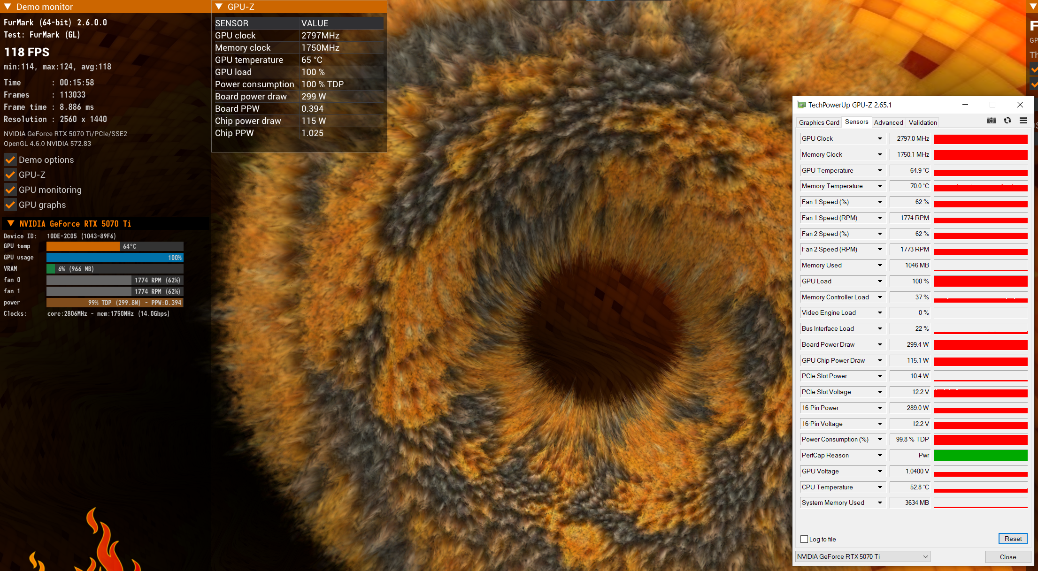
Task: Click the screenshot camera icon in GPU-Z
Action: click(991, 121)
